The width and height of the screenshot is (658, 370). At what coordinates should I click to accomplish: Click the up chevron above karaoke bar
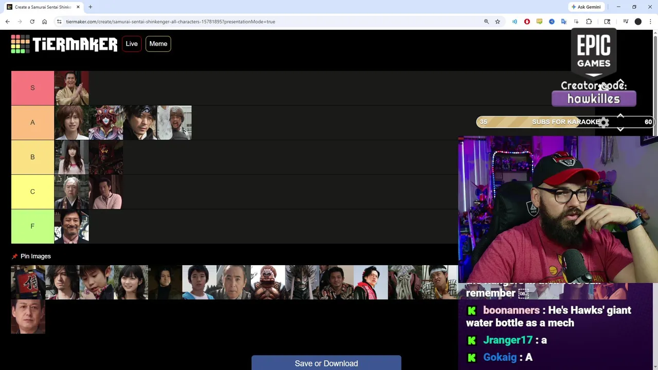(x=620, y=116)
